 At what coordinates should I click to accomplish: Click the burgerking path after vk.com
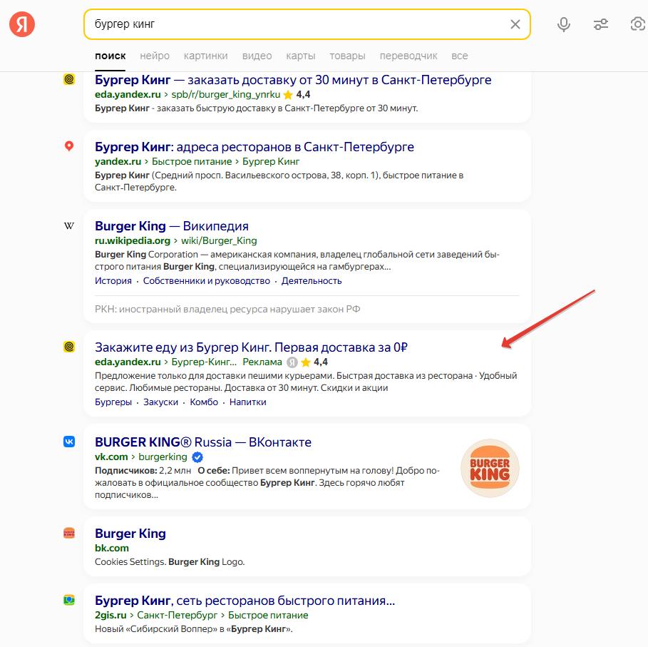tap(163, 457)
